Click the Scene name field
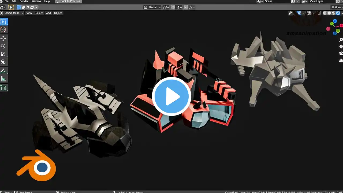The height and width of the screenshot is (193, 343). coord(278,1)
